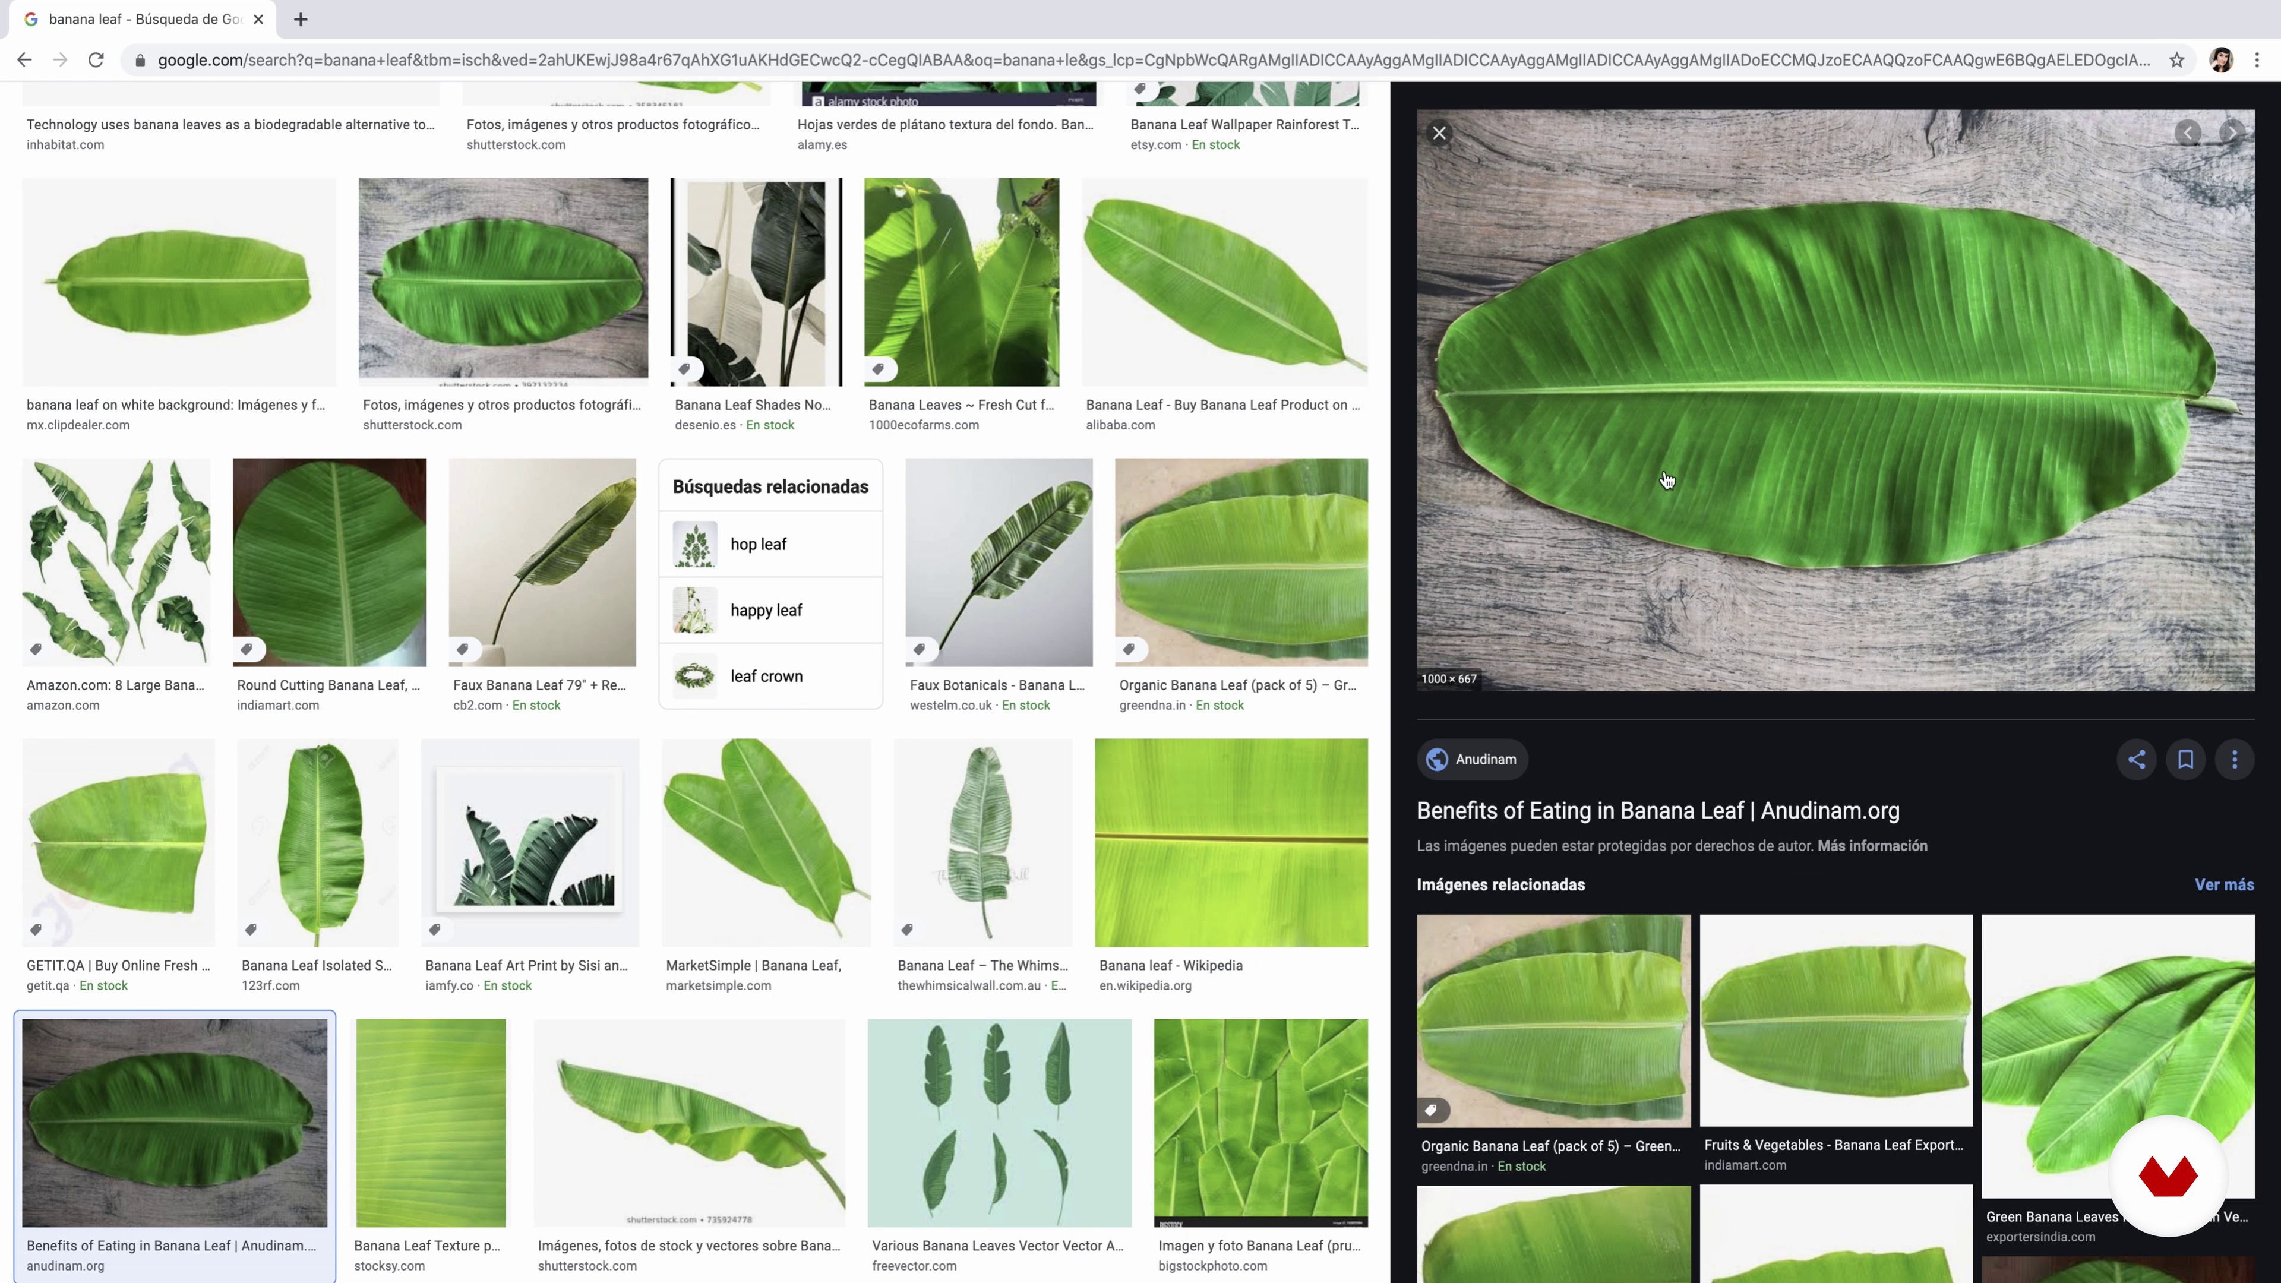Screen dimensions: 2281x1283
Task: Open bigstockphoto Banana Leaf image result
Action: pos(1261,1123)
